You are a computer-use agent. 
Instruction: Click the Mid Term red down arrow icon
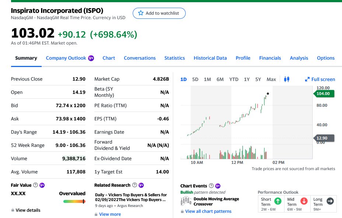click(x=304, y=201)
